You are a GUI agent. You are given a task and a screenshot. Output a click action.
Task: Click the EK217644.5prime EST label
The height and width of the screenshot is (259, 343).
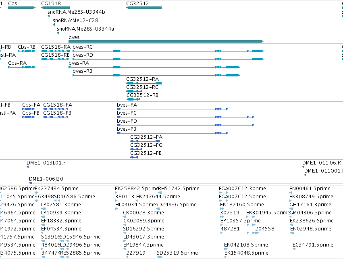(158, 197)
